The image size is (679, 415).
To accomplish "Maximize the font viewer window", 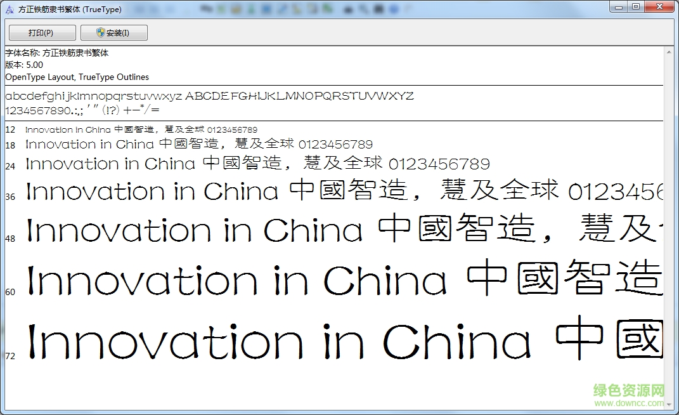I will 636,6.
